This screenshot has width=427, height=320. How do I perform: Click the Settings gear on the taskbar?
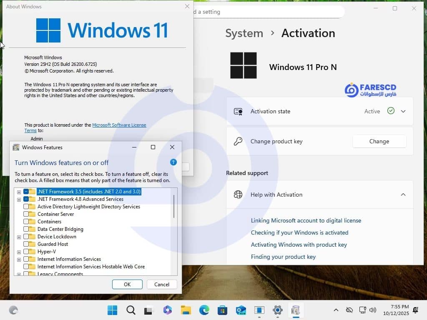pyautogui.click(x=277, y=310)
